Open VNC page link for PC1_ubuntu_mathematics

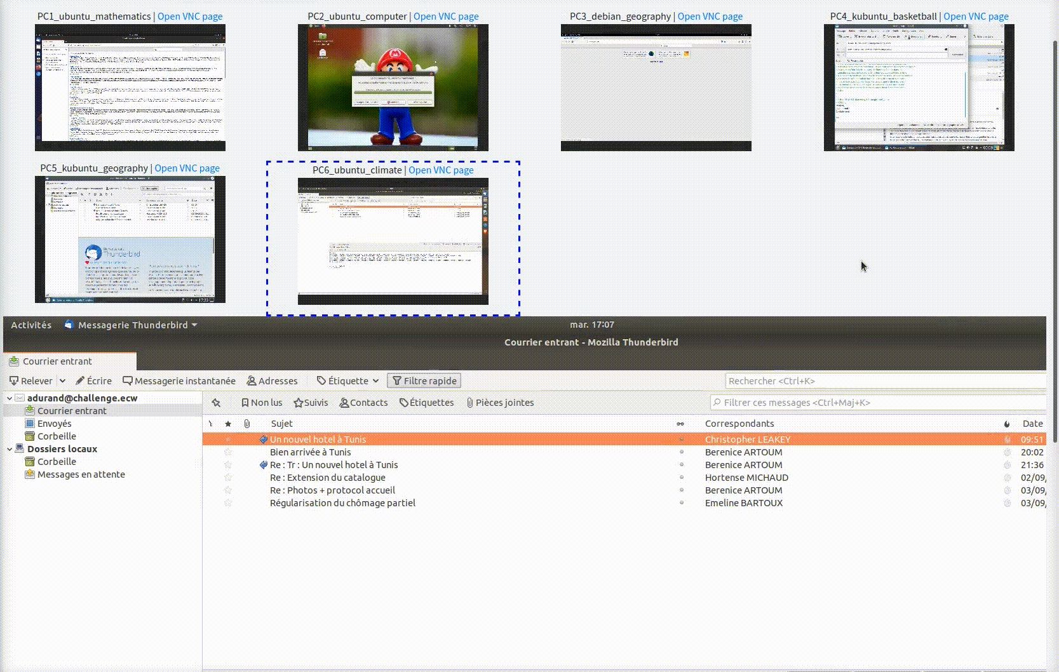(x=190, y=17)
